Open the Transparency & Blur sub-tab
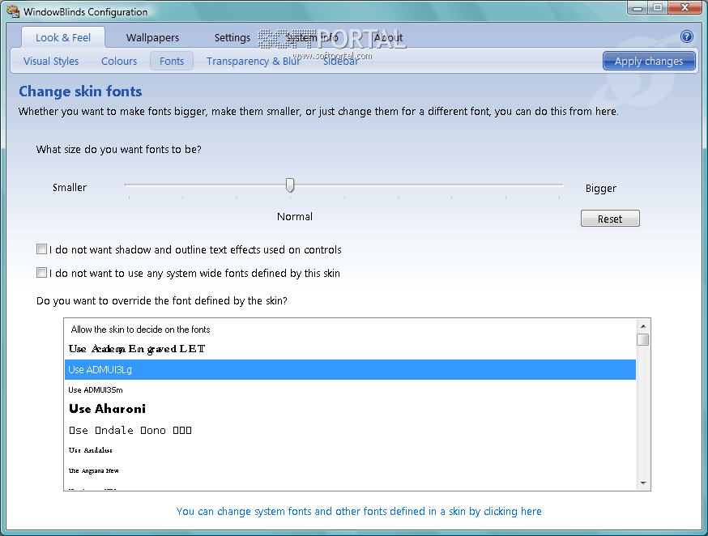Viewport: 708px width, 536px height. coord(254,61)
